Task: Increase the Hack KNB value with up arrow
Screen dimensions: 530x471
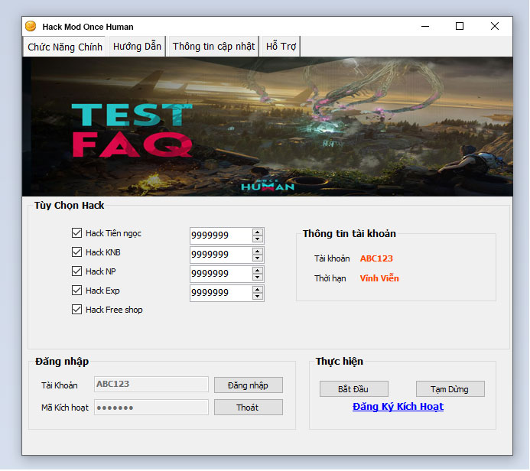Action: tap(258, 252)
